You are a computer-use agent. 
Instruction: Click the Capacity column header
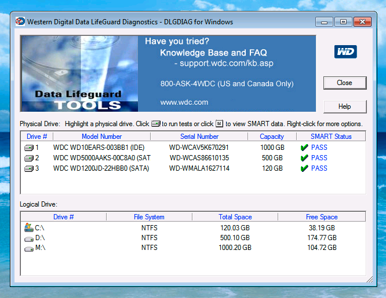pos(271,137)
